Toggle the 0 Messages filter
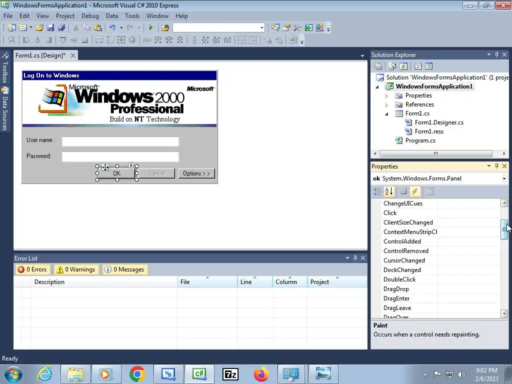 (124, 269)
